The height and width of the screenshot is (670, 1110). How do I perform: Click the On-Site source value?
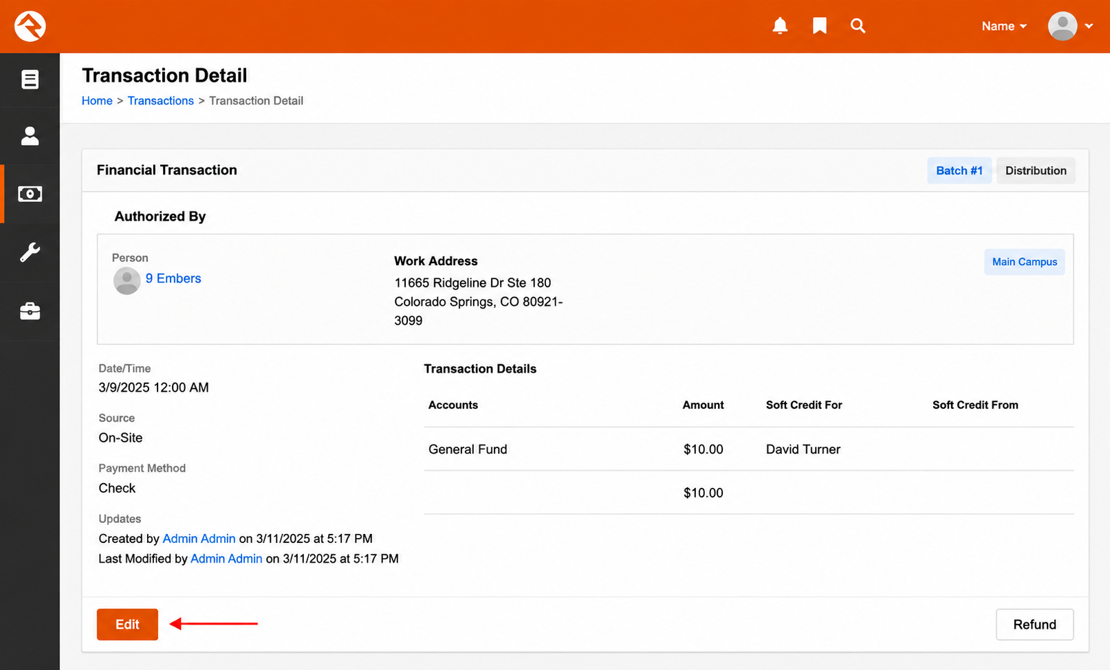pos(120,438)
